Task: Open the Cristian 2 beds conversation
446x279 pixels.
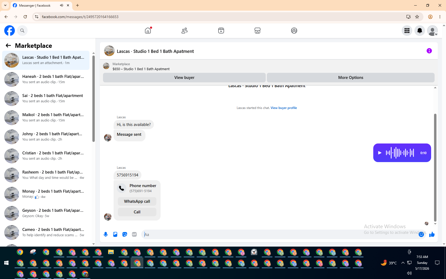Action: (46, 156)
